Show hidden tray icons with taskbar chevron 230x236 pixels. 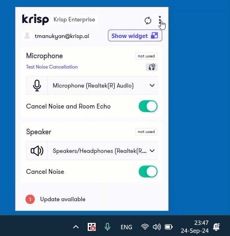point(76,227)
